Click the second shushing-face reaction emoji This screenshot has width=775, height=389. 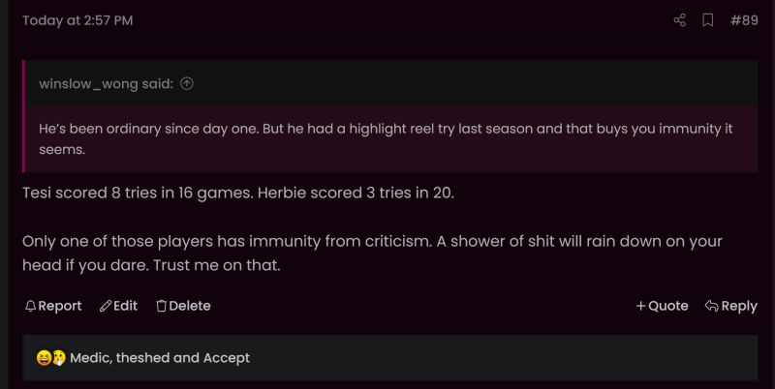click(59, 358)
